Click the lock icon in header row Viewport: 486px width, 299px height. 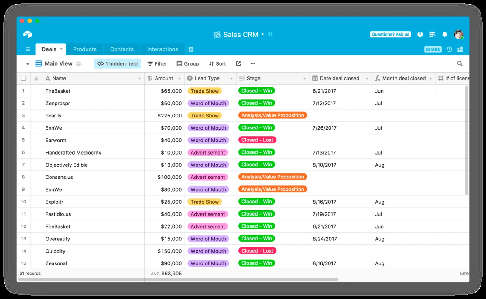[36, 79]
